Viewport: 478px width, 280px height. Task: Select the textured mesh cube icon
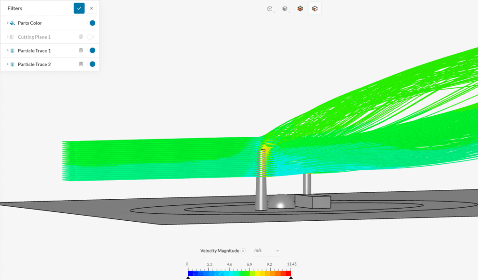point(300,8)
